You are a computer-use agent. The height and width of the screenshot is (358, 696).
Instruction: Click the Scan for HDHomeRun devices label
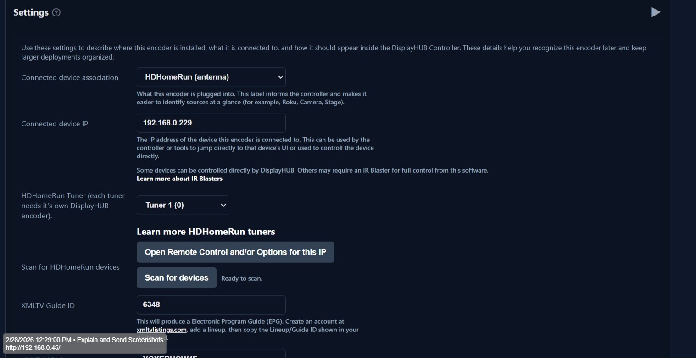[x=70, y=267]
